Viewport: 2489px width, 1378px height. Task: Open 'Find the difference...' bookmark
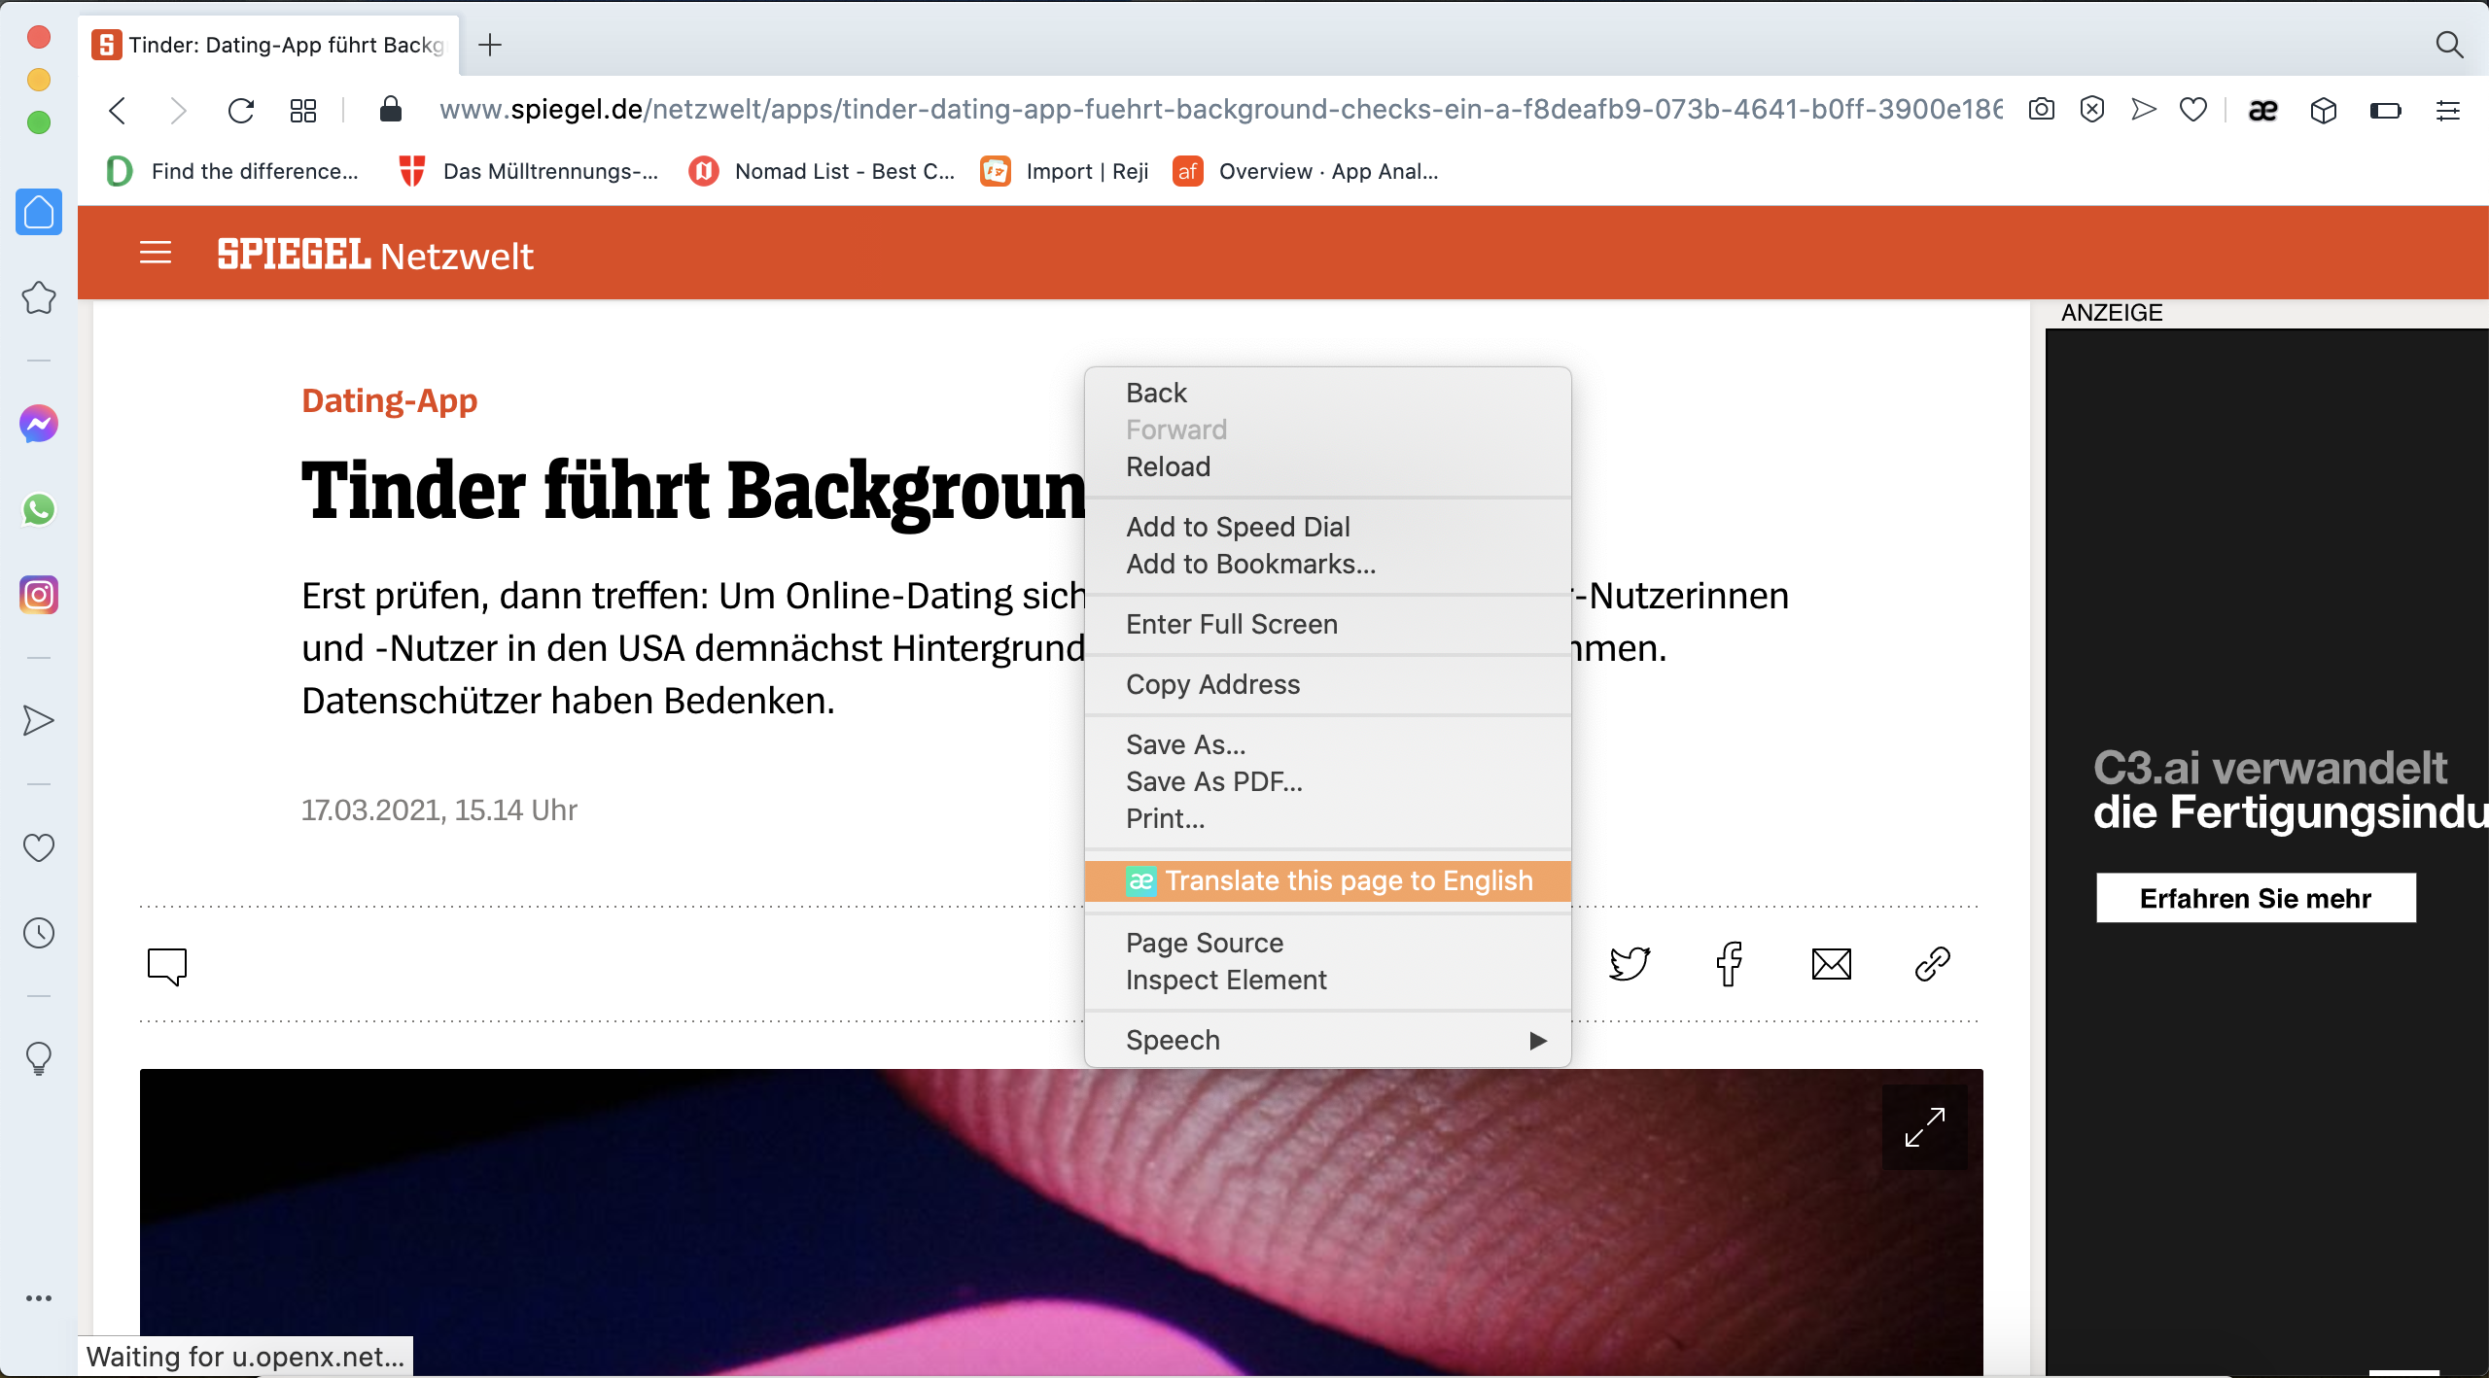click(x=232, y=171)
